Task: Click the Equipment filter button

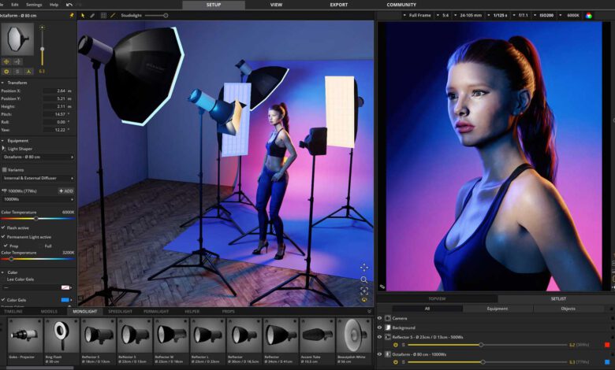Action: point(497,309)
